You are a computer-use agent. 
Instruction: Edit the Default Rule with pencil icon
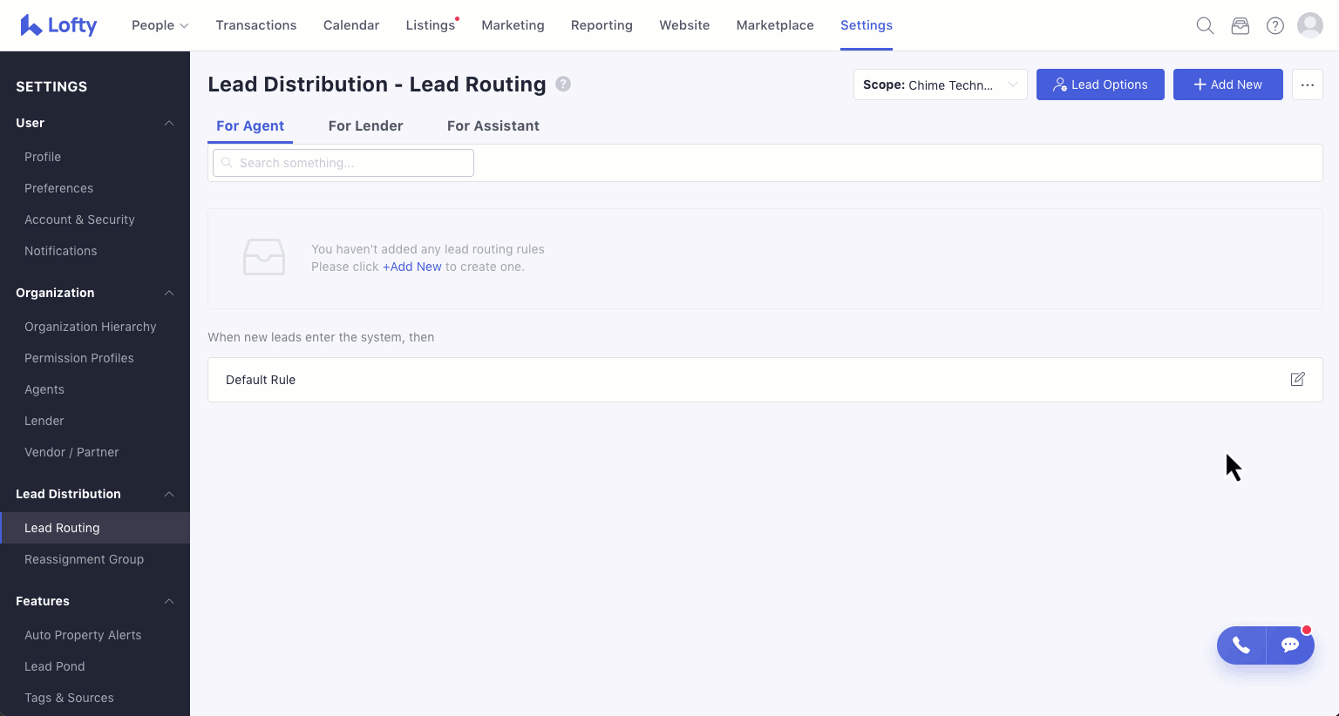click(x=1297, y=379)
